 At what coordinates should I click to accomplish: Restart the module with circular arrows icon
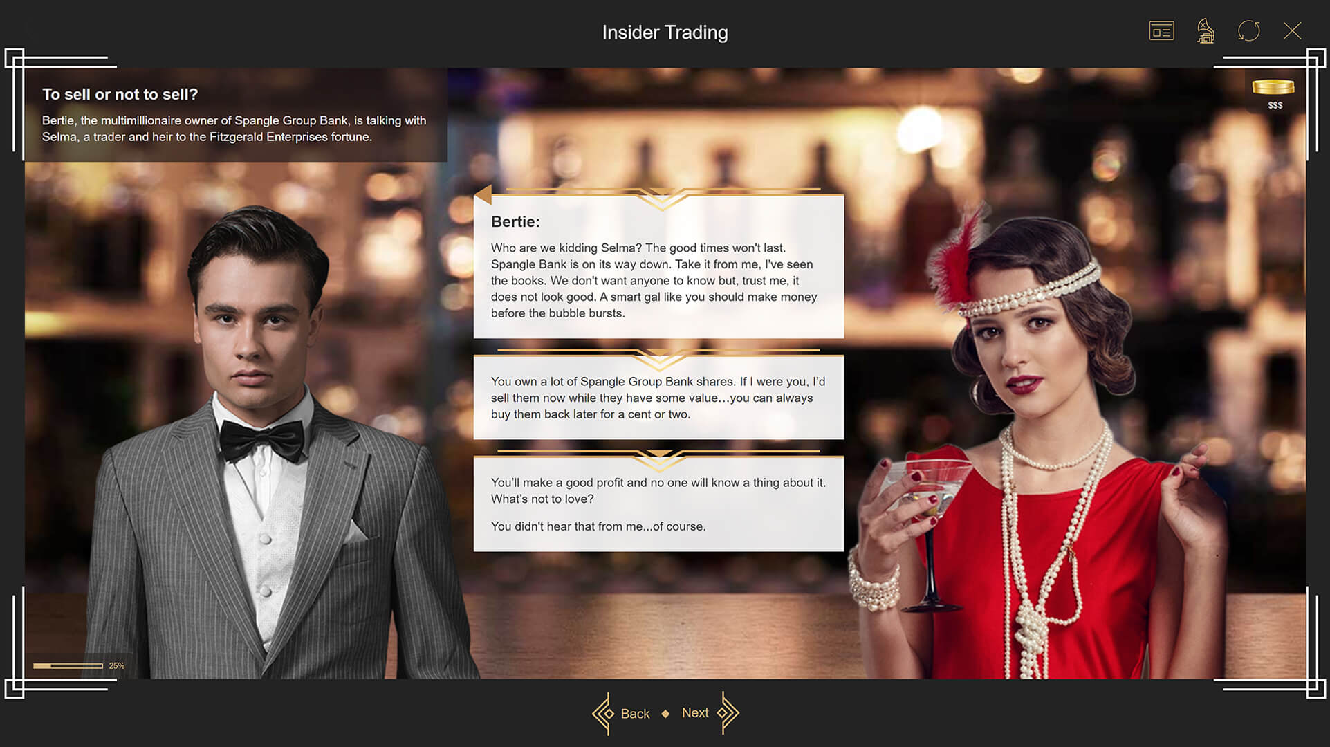tap(1248, 31)
